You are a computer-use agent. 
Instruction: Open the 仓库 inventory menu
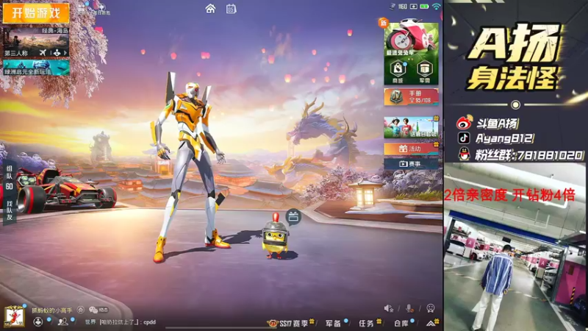pyautogui.click(x=401, y=323)
